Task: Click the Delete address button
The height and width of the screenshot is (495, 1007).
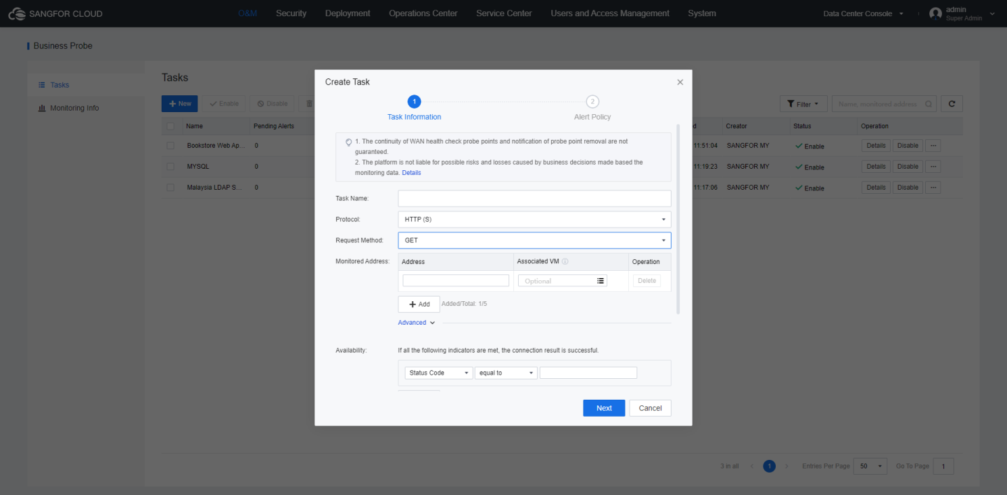Action: pos(647,281)
